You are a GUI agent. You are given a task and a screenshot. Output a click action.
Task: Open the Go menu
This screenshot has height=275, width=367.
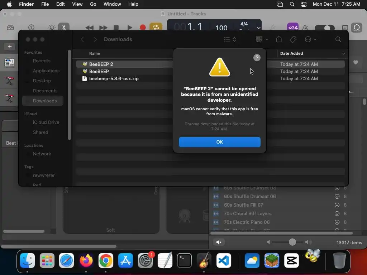[93, 4]
